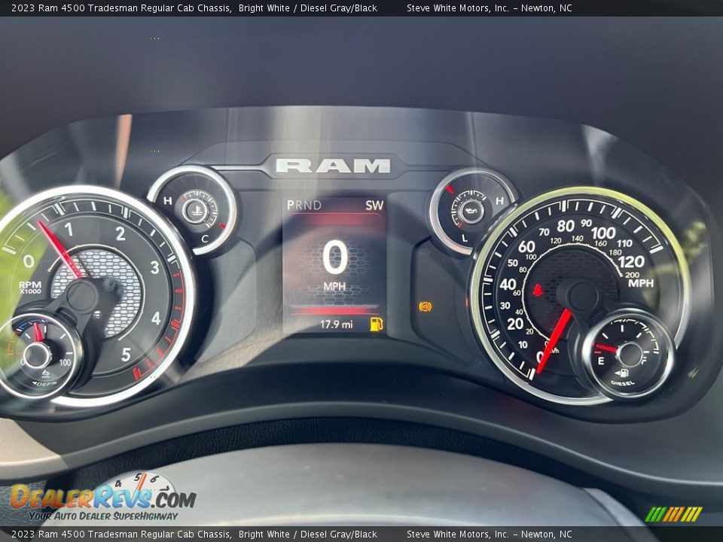The height and width of the screenshot is (542, 723).
Task: Click the red speedometer needle
Action: click(x=554, y=340)
